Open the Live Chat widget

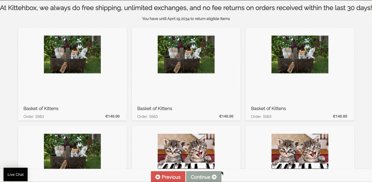[15, 174]
